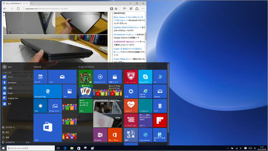Open the Calendar tile in Start menu
This screenshot has height=151, width=268.
click(40, 77)
